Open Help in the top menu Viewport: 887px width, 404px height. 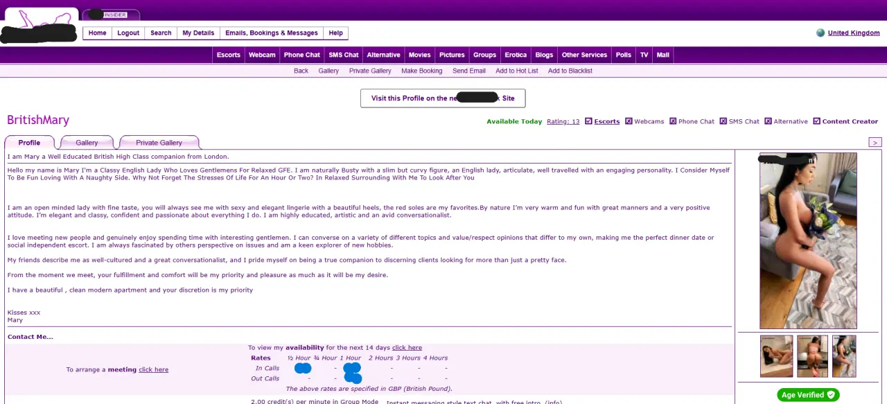335,33
